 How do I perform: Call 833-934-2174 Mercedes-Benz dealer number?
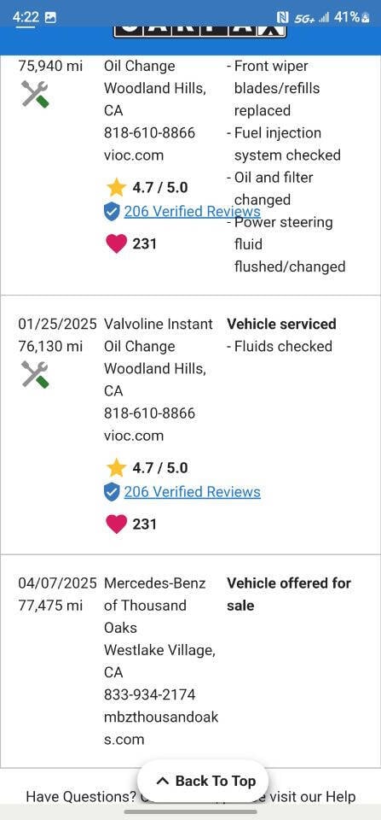click(x=150, y=694)
